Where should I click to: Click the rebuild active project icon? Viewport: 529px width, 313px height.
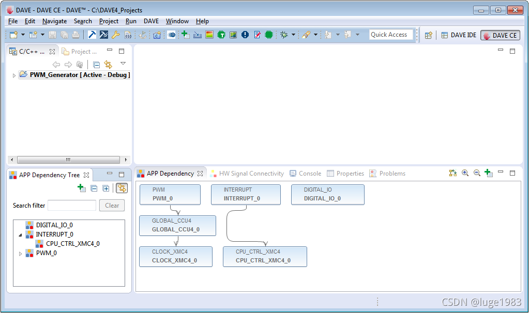pyautogui.click(x=104, y=35)
